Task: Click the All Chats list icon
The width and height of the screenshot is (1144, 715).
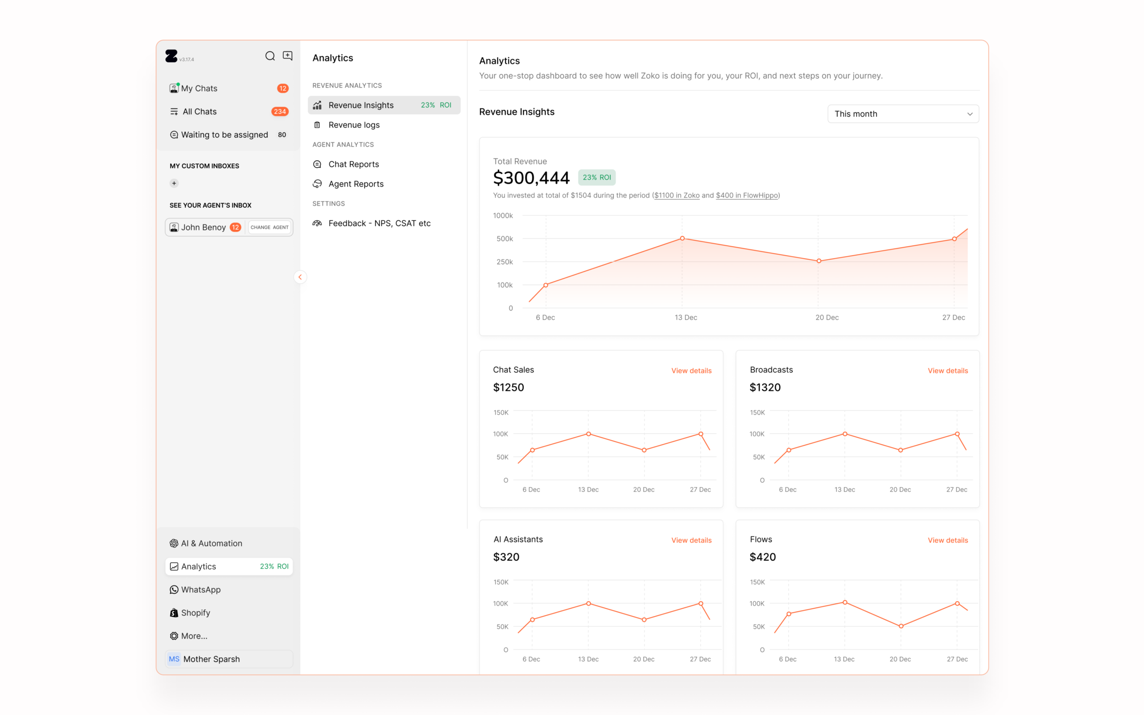Action: (174, 112)
